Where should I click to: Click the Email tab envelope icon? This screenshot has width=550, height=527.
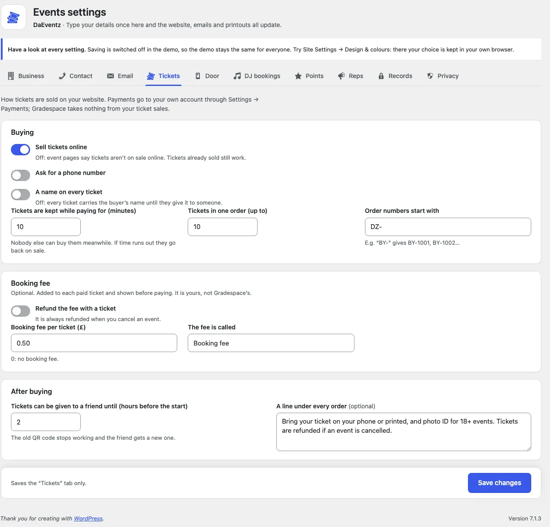click(x=110, y=76)
